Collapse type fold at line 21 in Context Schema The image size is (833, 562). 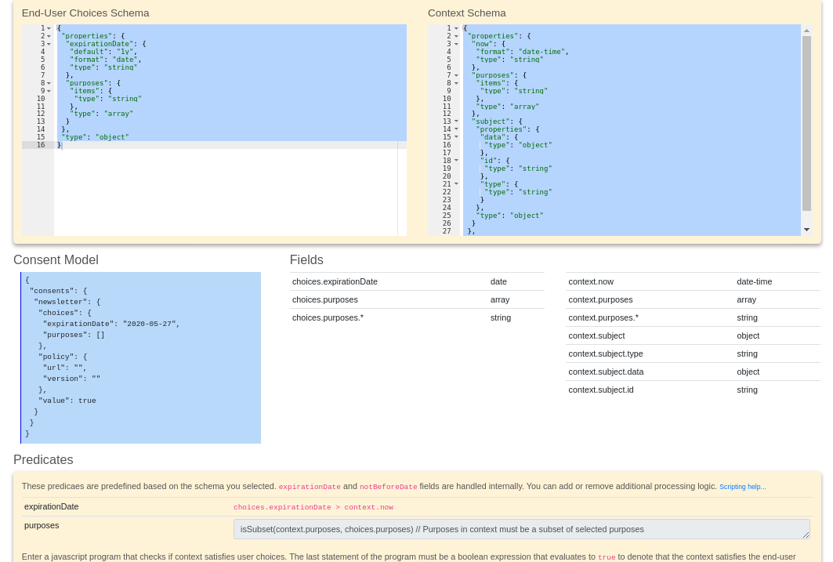coord(456,183)
